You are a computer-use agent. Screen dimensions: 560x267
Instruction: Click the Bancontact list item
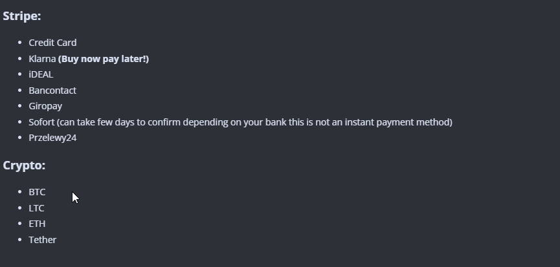point(52,91)
